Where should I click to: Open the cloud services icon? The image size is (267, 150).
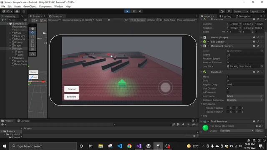point(17,11)
